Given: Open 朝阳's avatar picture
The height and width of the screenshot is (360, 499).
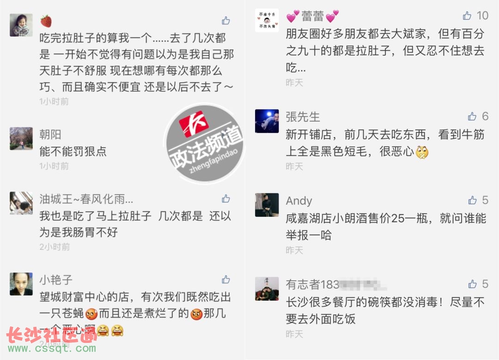Looking at the screenshot, I should tap(21, 138).
